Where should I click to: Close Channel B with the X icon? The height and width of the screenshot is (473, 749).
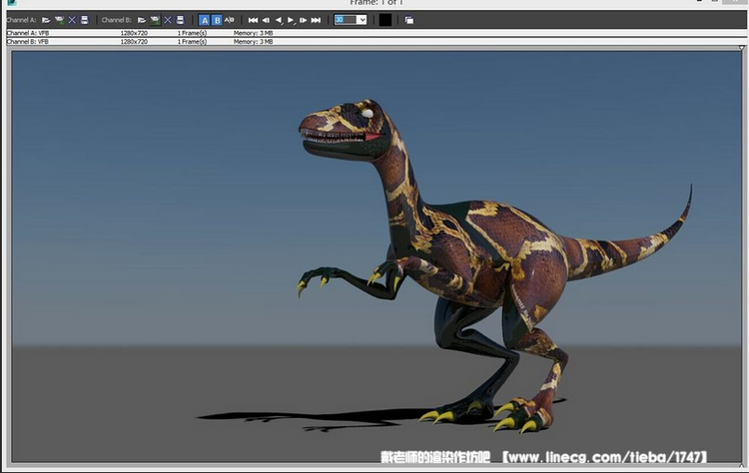(x=168, y=20)
